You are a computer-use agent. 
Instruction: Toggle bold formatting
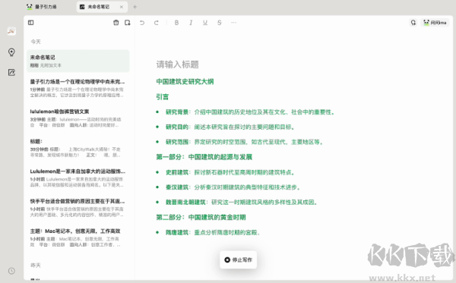click(176, 23)
